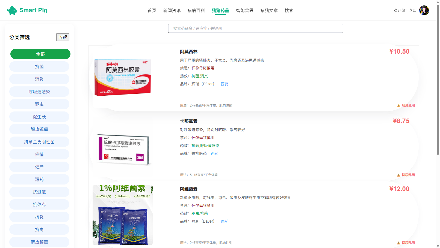440x248 pixels.
Task: Filter by the 驱虫 category
Action: click(x=39, y=104)
